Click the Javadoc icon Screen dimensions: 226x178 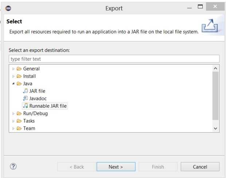coord(25,98)
